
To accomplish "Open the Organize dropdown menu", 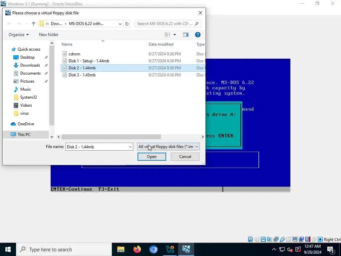I will (x=19, y=35).
